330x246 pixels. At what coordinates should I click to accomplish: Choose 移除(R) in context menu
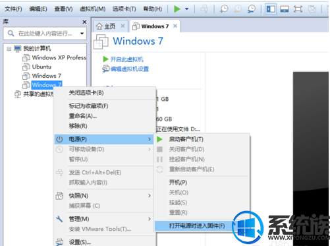click(x=105, y=126)
